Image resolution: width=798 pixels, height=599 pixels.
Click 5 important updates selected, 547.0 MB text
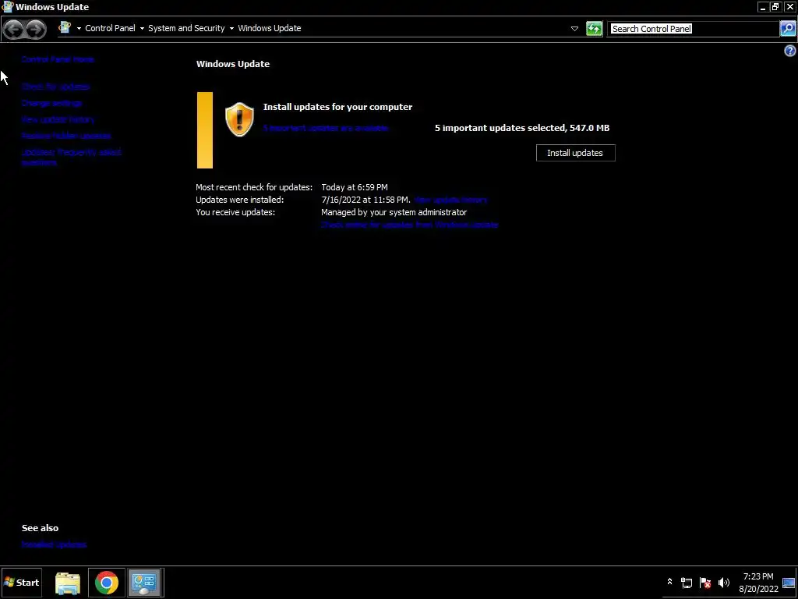(x=522, y=128)
